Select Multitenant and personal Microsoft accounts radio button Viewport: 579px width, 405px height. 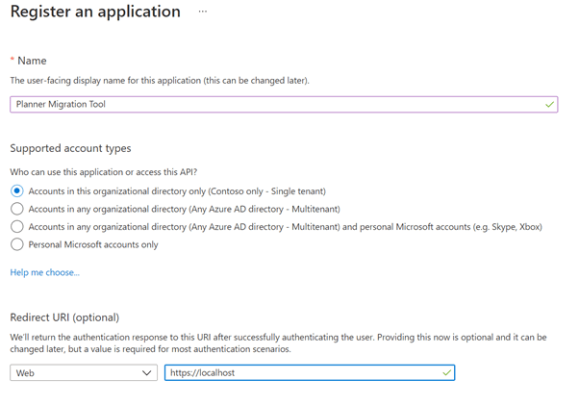16,226
